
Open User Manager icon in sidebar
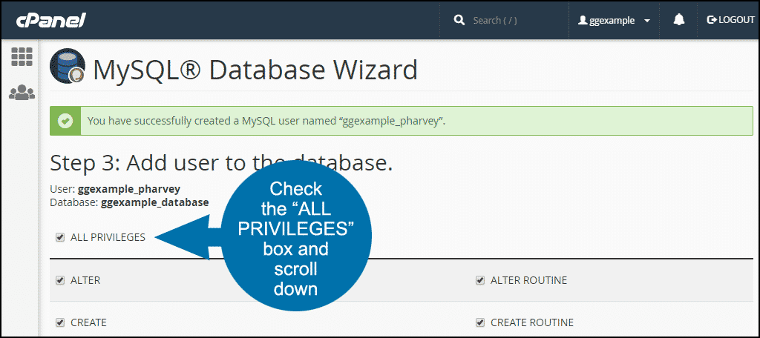point(22,93)
